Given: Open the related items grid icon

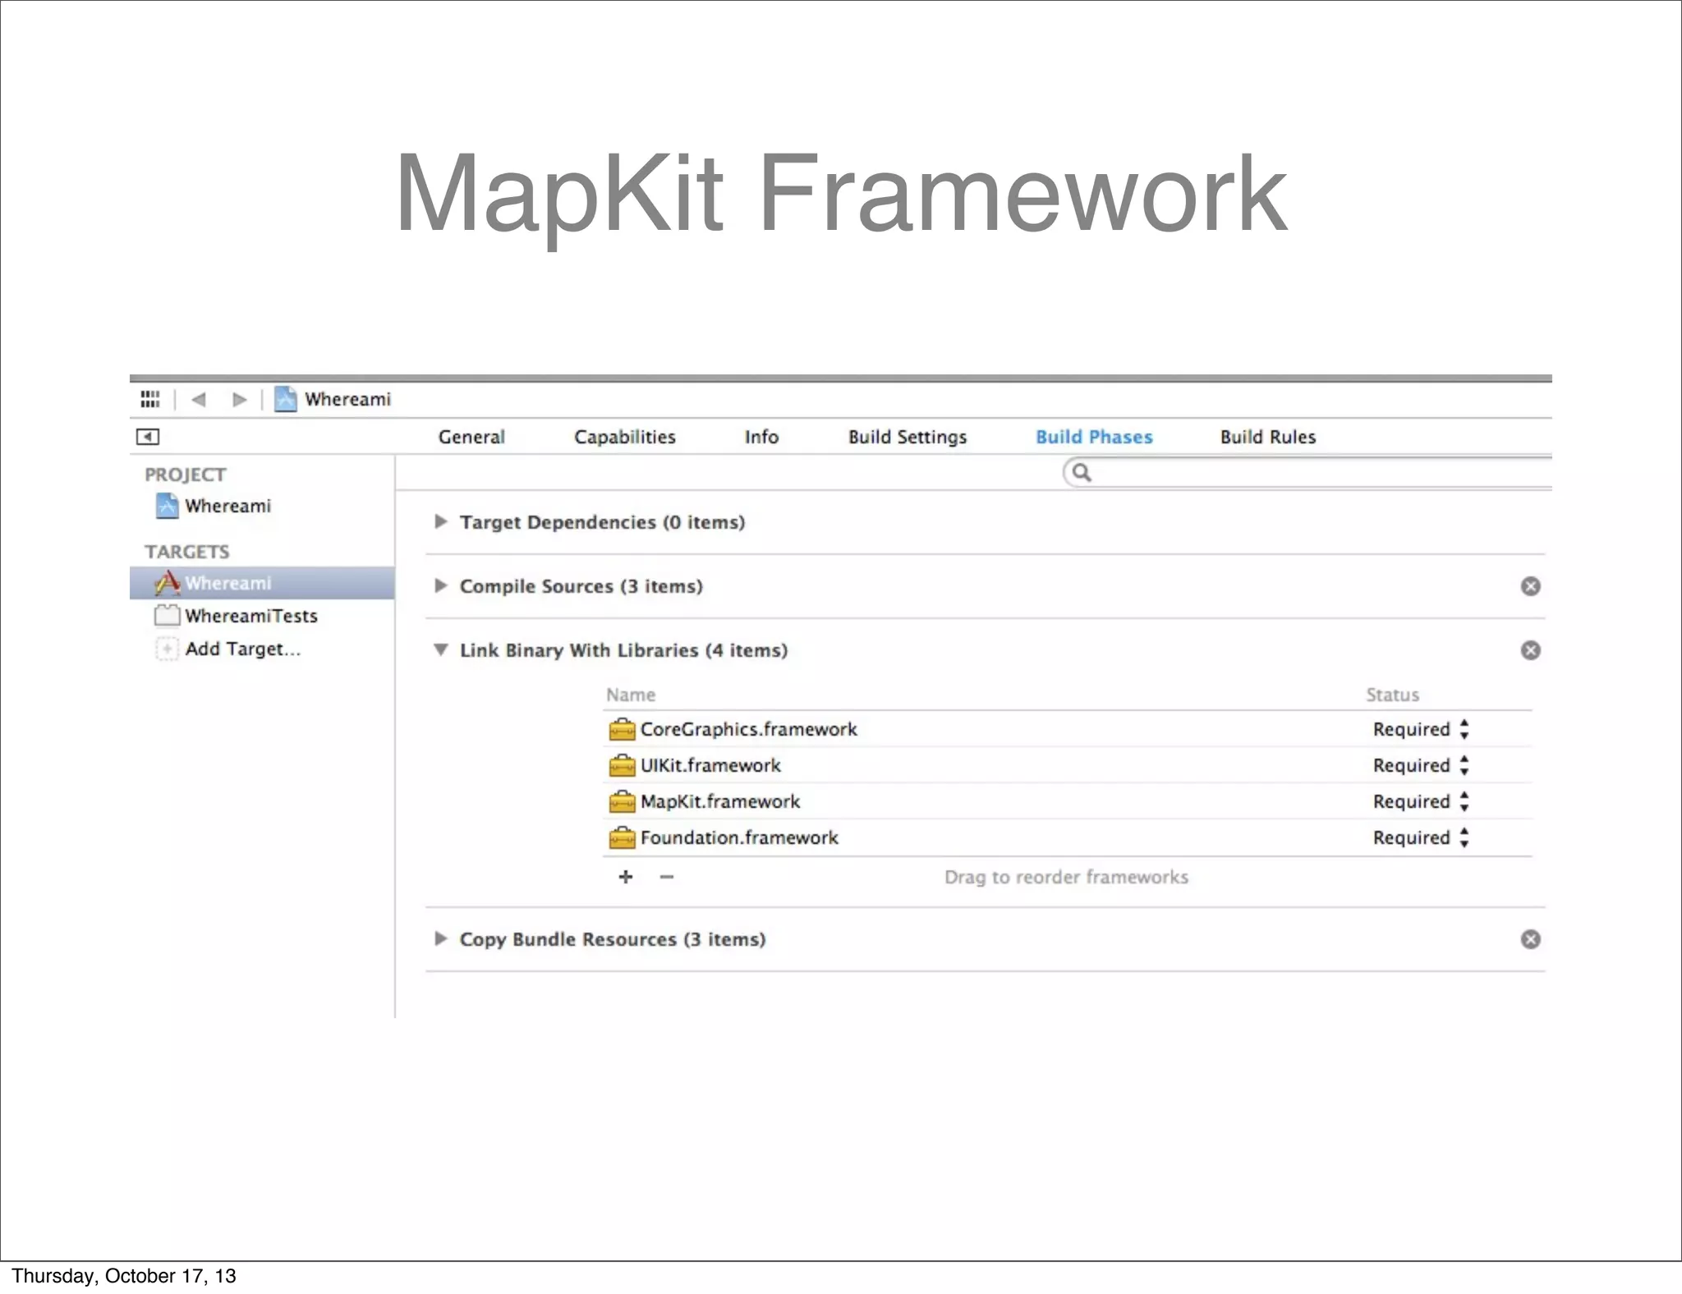Looking at the screenshot, I should (150, 399).
